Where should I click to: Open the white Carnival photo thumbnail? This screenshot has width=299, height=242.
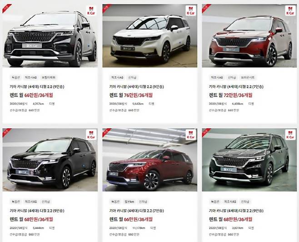[x=149, y=35]
